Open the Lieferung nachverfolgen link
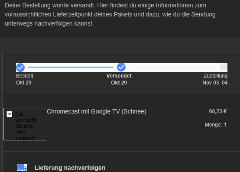Image resolution: width=240 pixels, height=172 pixels. [x=70, y=168]
